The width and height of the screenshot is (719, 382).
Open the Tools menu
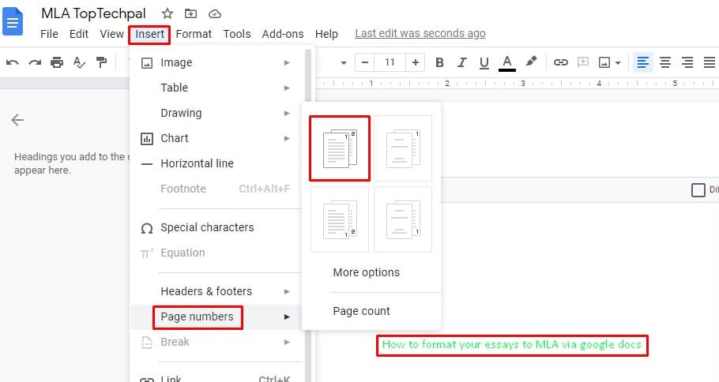coord(236,34)
